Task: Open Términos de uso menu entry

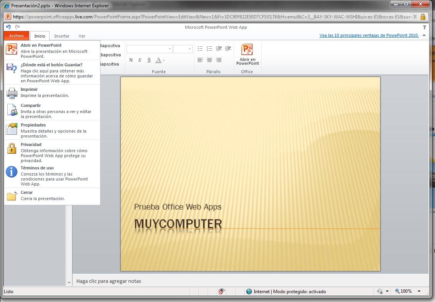Action: [x=52, y=176]
